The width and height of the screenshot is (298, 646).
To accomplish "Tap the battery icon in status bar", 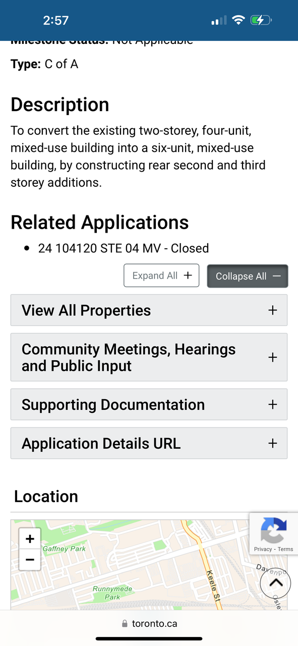I will click(262, 20).
